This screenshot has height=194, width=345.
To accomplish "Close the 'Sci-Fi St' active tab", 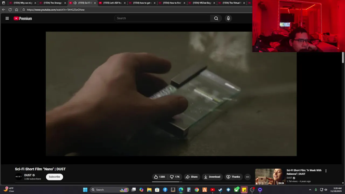I will pos(95,3).
